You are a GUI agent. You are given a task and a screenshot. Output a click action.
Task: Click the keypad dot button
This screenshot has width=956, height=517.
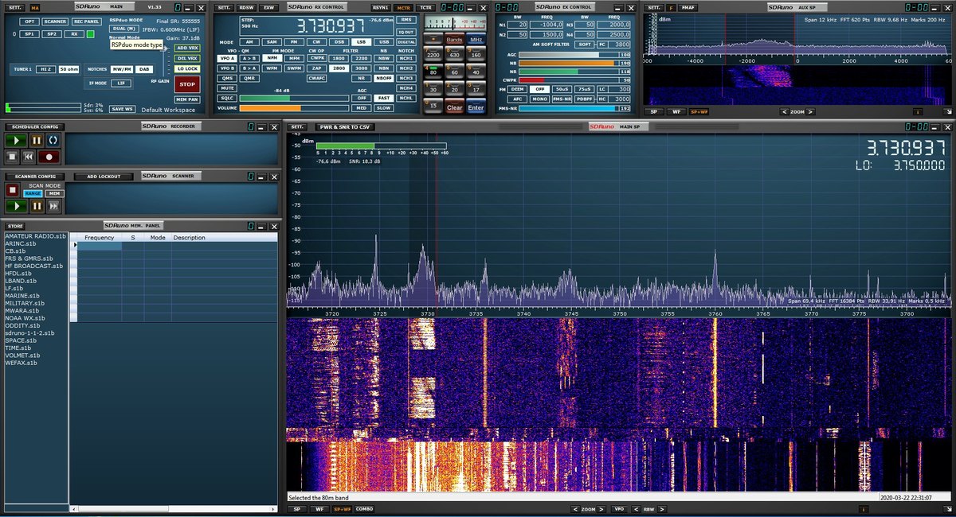coord(433,38)
